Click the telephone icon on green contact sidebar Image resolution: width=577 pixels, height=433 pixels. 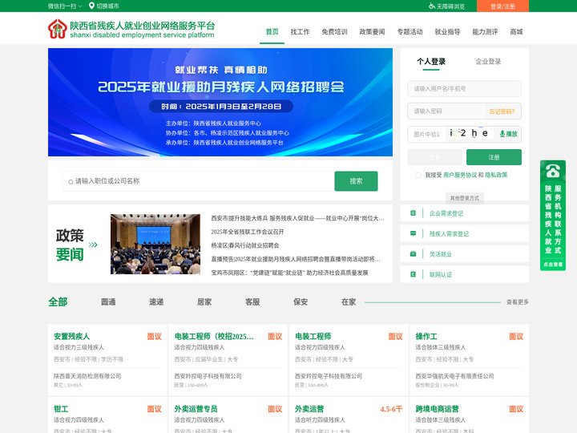pyautogui.click(x=553, y=171)
